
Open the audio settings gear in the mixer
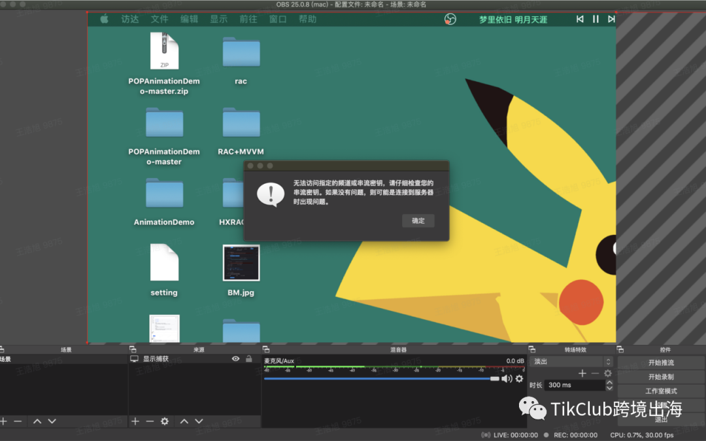[x=519, y=378]
